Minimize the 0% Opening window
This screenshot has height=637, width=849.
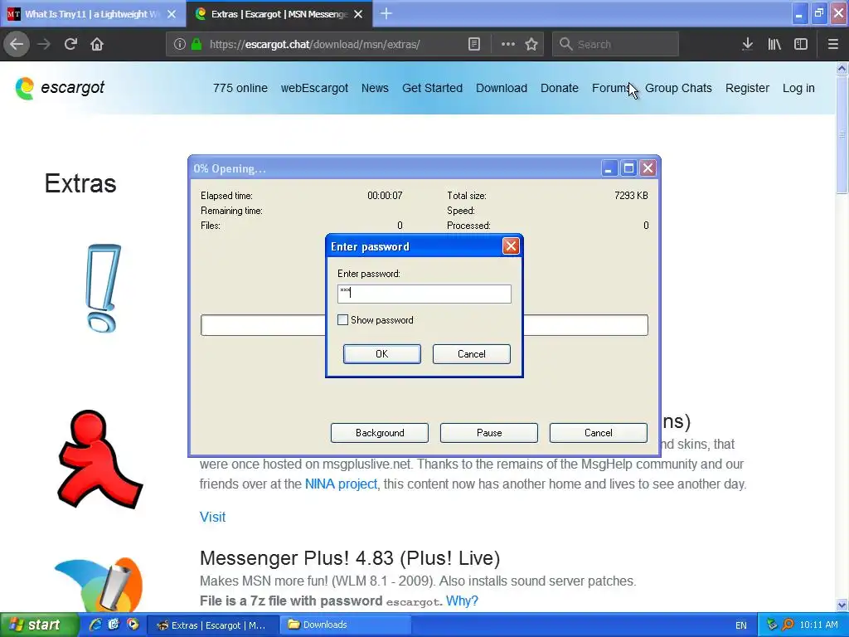609,168
